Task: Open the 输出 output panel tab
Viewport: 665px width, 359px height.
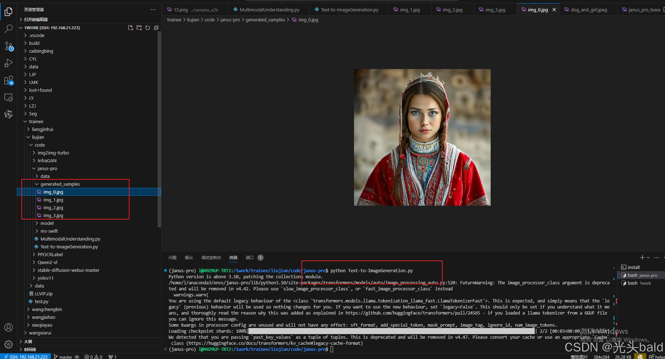Action: click(x=189, y=258)
